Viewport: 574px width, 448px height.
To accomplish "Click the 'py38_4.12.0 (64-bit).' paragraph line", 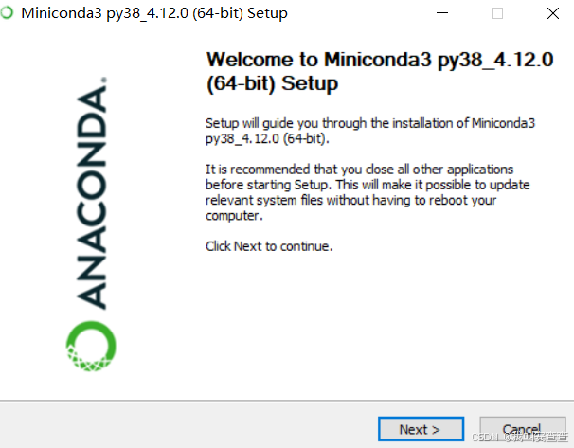I will pyautogui.click(x=268, y=138).
